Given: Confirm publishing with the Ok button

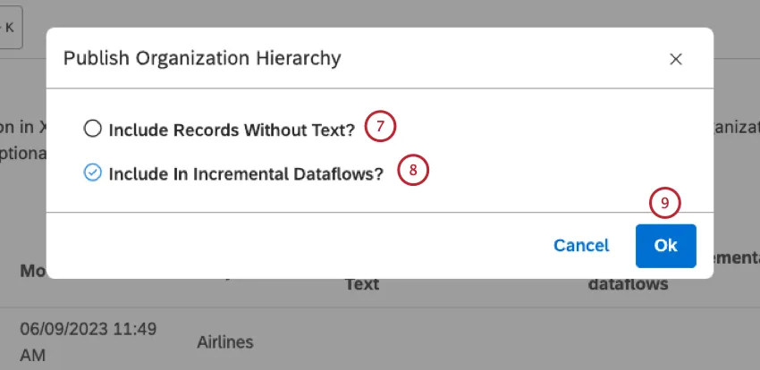Looking at the screenshot, I should (x=665, y=246).
